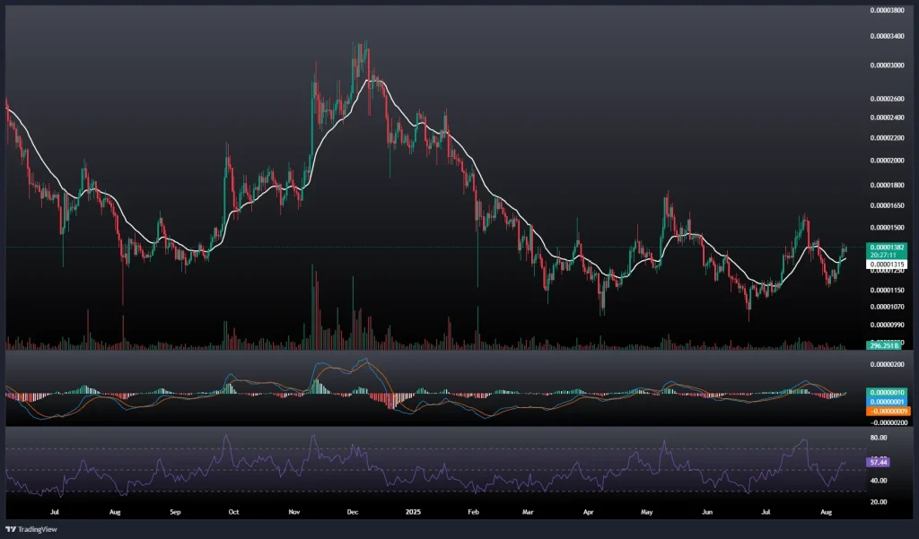The height and width of the screenshot is (539, 919).
Task: Click the 0.00002000 price axis label
Action: click(x=888, y=161)
